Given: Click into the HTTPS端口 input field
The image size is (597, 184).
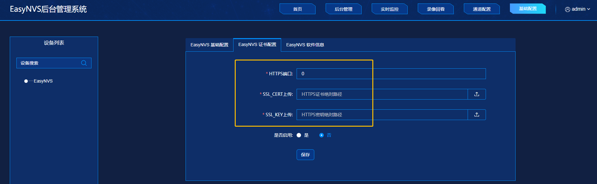Looking at the screenshot, I should click(x=391, y=74).
